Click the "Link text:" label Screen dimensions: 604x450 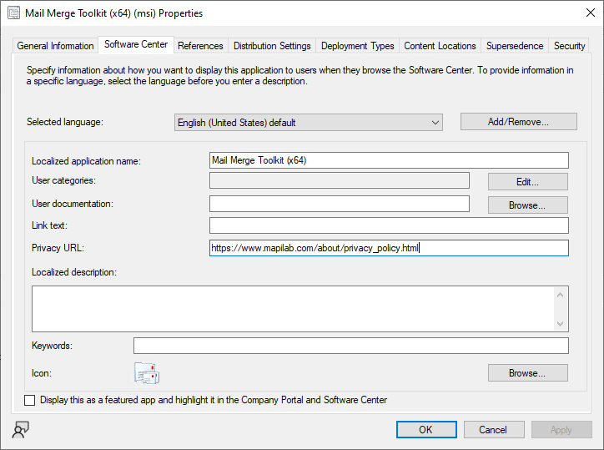click(49, 225)
